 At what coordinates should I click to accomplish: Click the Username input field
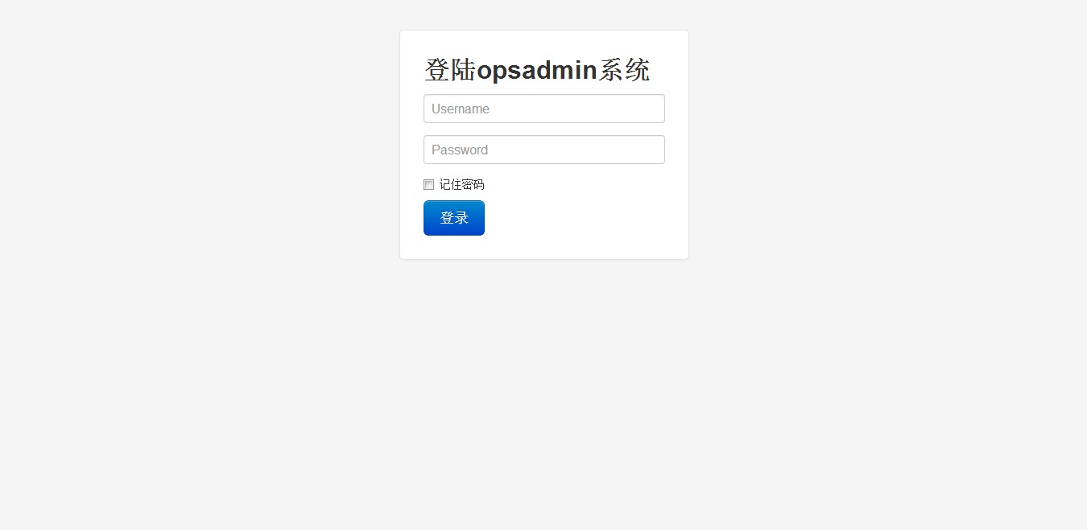544,109
